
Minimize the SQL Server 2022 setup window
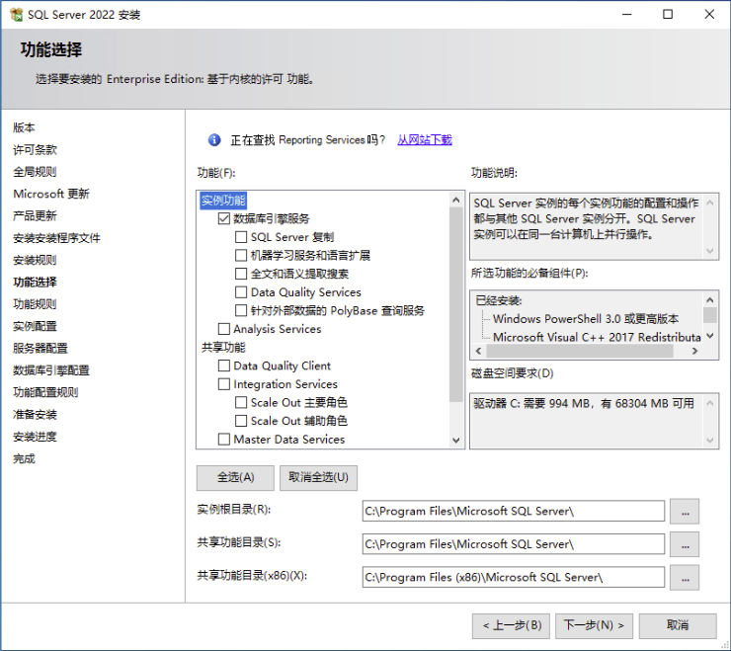(627, 15)
